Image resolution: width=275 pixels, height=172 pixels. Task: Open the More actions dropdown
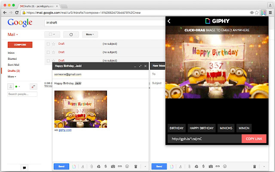tap(90, 34)
